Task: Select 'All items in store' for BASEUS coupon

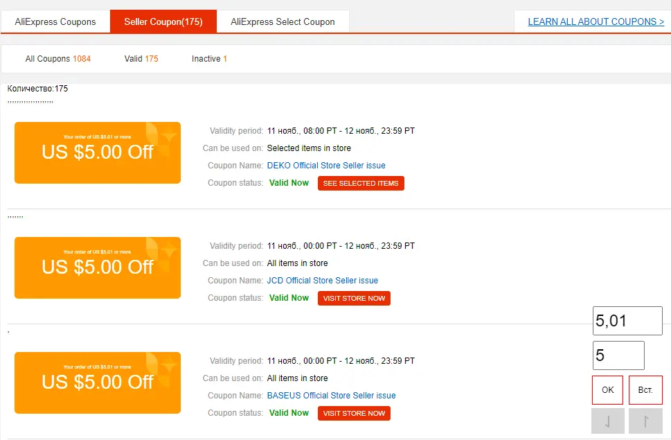Action: coord(297,378)
